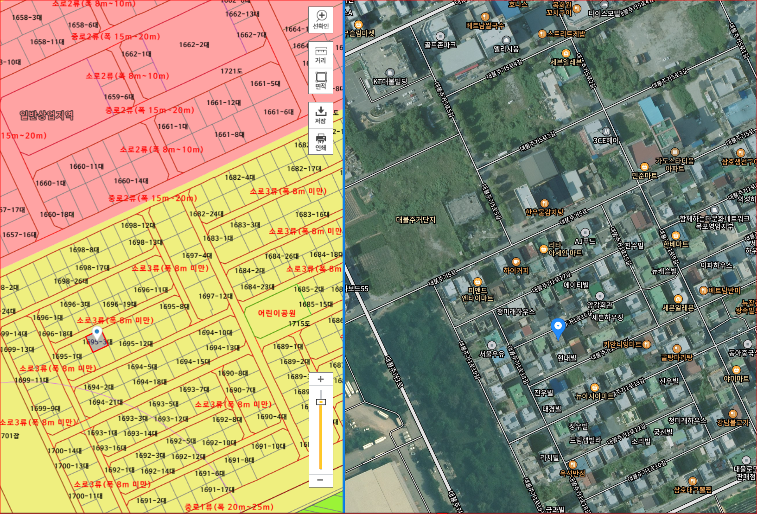Click the zoom level slider handle

click(321, 402)
